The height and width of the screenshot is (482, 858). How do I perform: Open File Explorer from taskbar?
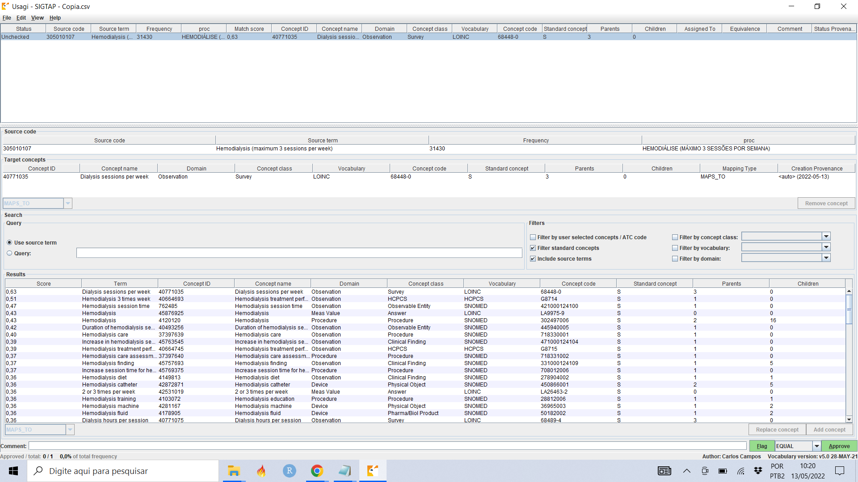tap(234, 471)
